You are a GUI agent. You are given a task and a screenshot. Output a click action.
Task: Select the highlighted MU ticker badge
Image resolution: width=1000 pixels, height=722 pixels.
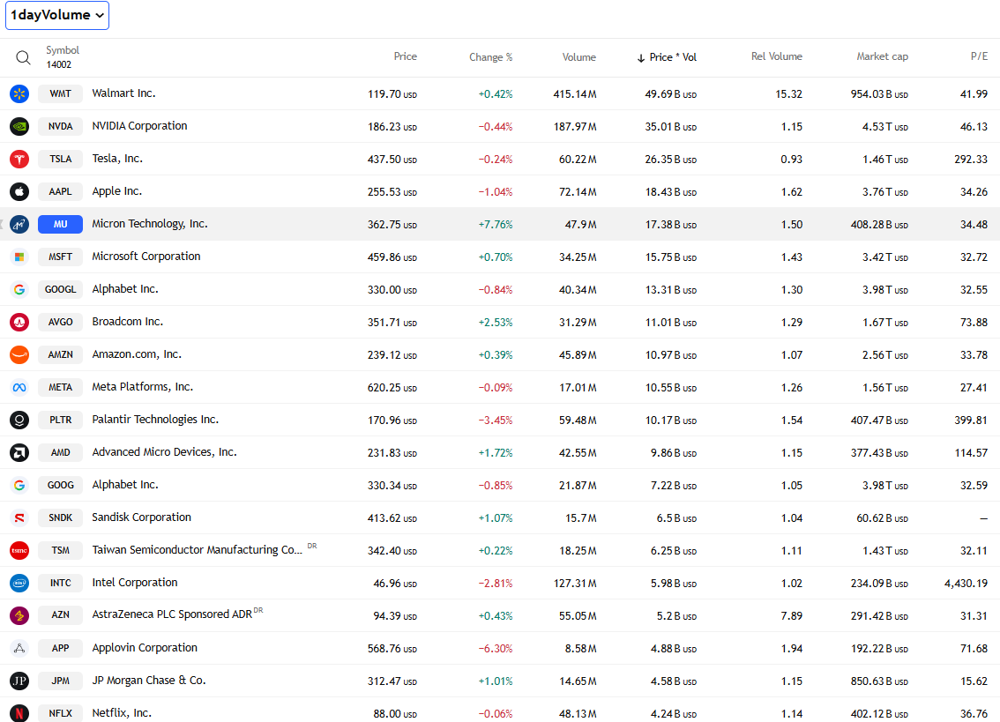[61, 224]
